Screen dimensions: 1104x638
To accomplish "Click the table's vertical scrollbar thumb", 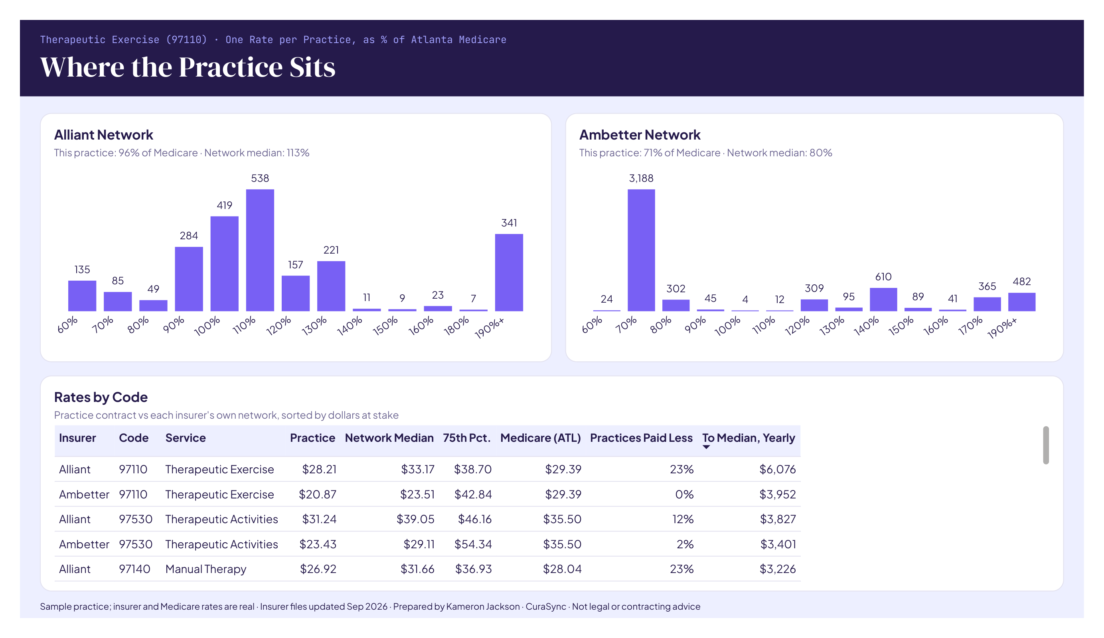I will (1046, 445).
